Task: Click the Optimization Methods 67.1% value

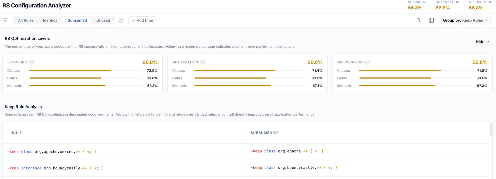Action: pos(317,86)
